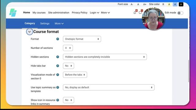Open the Before the tabs dropdown
The height and width of the screenshot is (110, 196).
coord(75,75)
